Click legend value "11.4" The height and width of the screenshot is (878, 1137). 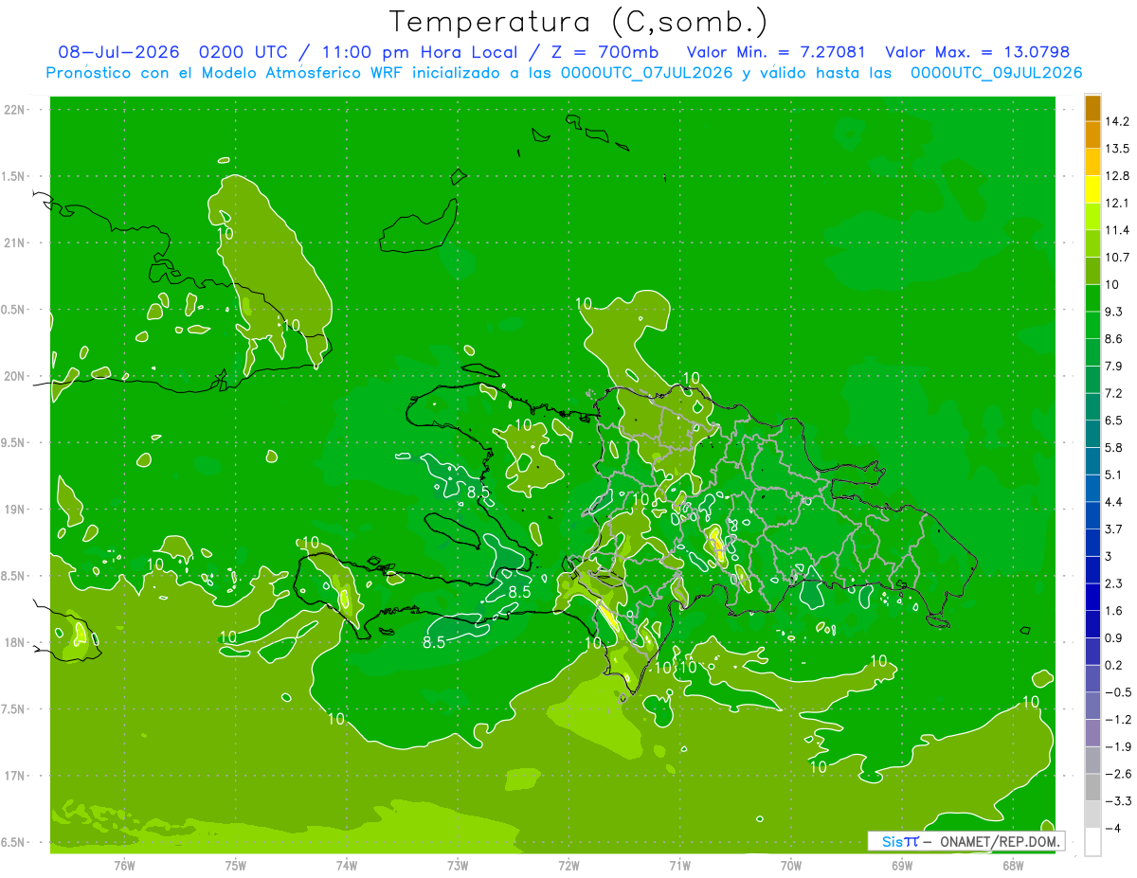point(1116,230)
